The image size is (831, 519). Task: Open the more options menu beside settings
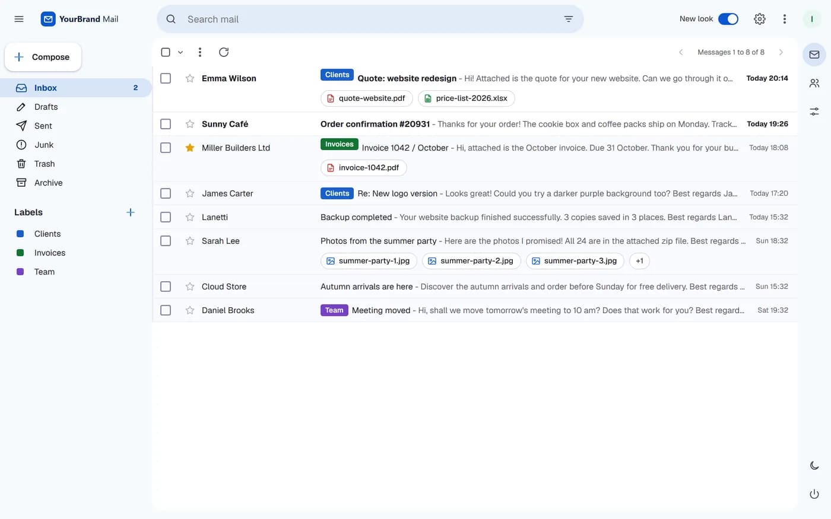click(785, 19)
